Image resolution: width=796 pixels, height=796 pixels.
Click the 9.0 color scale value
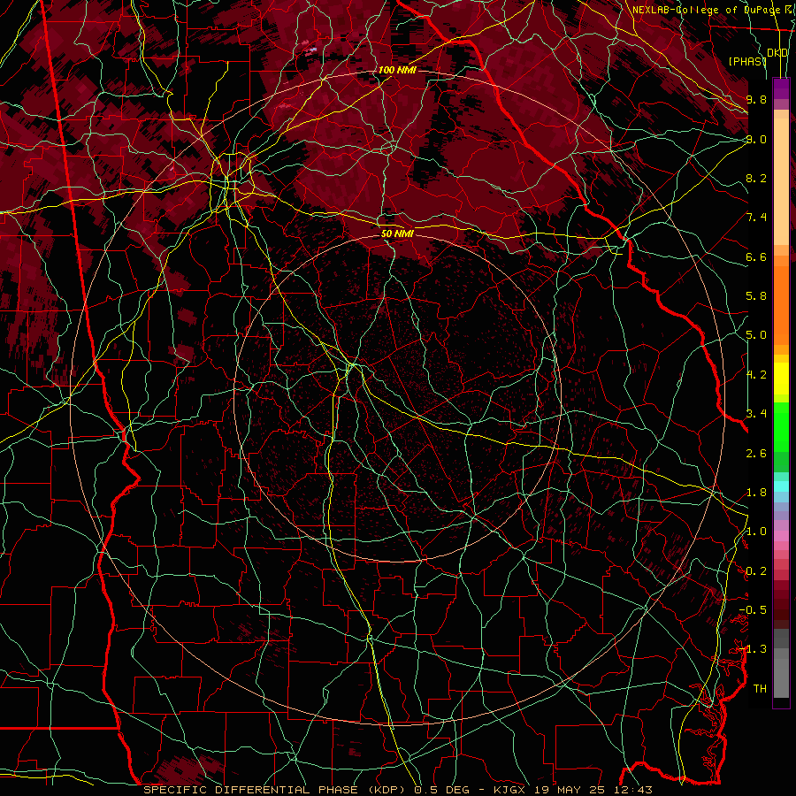[756, 139]
